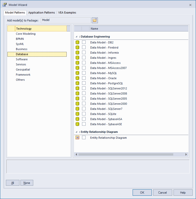Choose SysML in the Technology list
The height and width of the screenshot is (199, 196).
(x=20, y=44)
